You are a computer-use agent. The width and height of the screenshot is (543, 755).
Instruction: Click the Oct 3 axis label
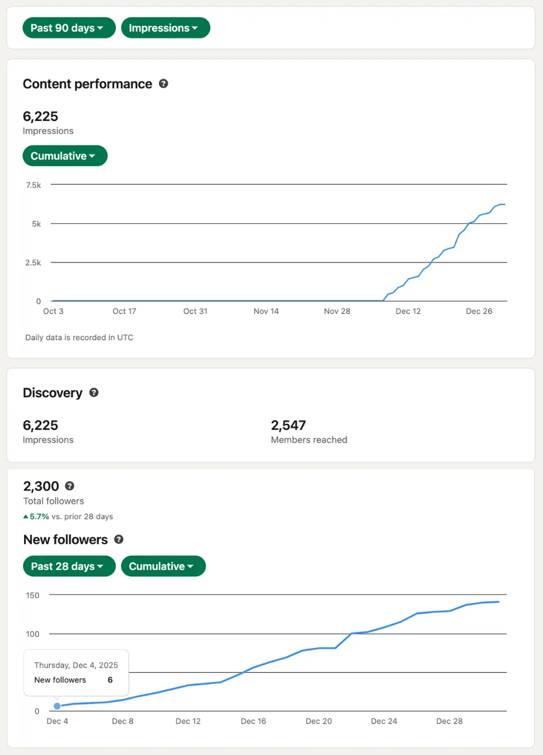point(53,311)
